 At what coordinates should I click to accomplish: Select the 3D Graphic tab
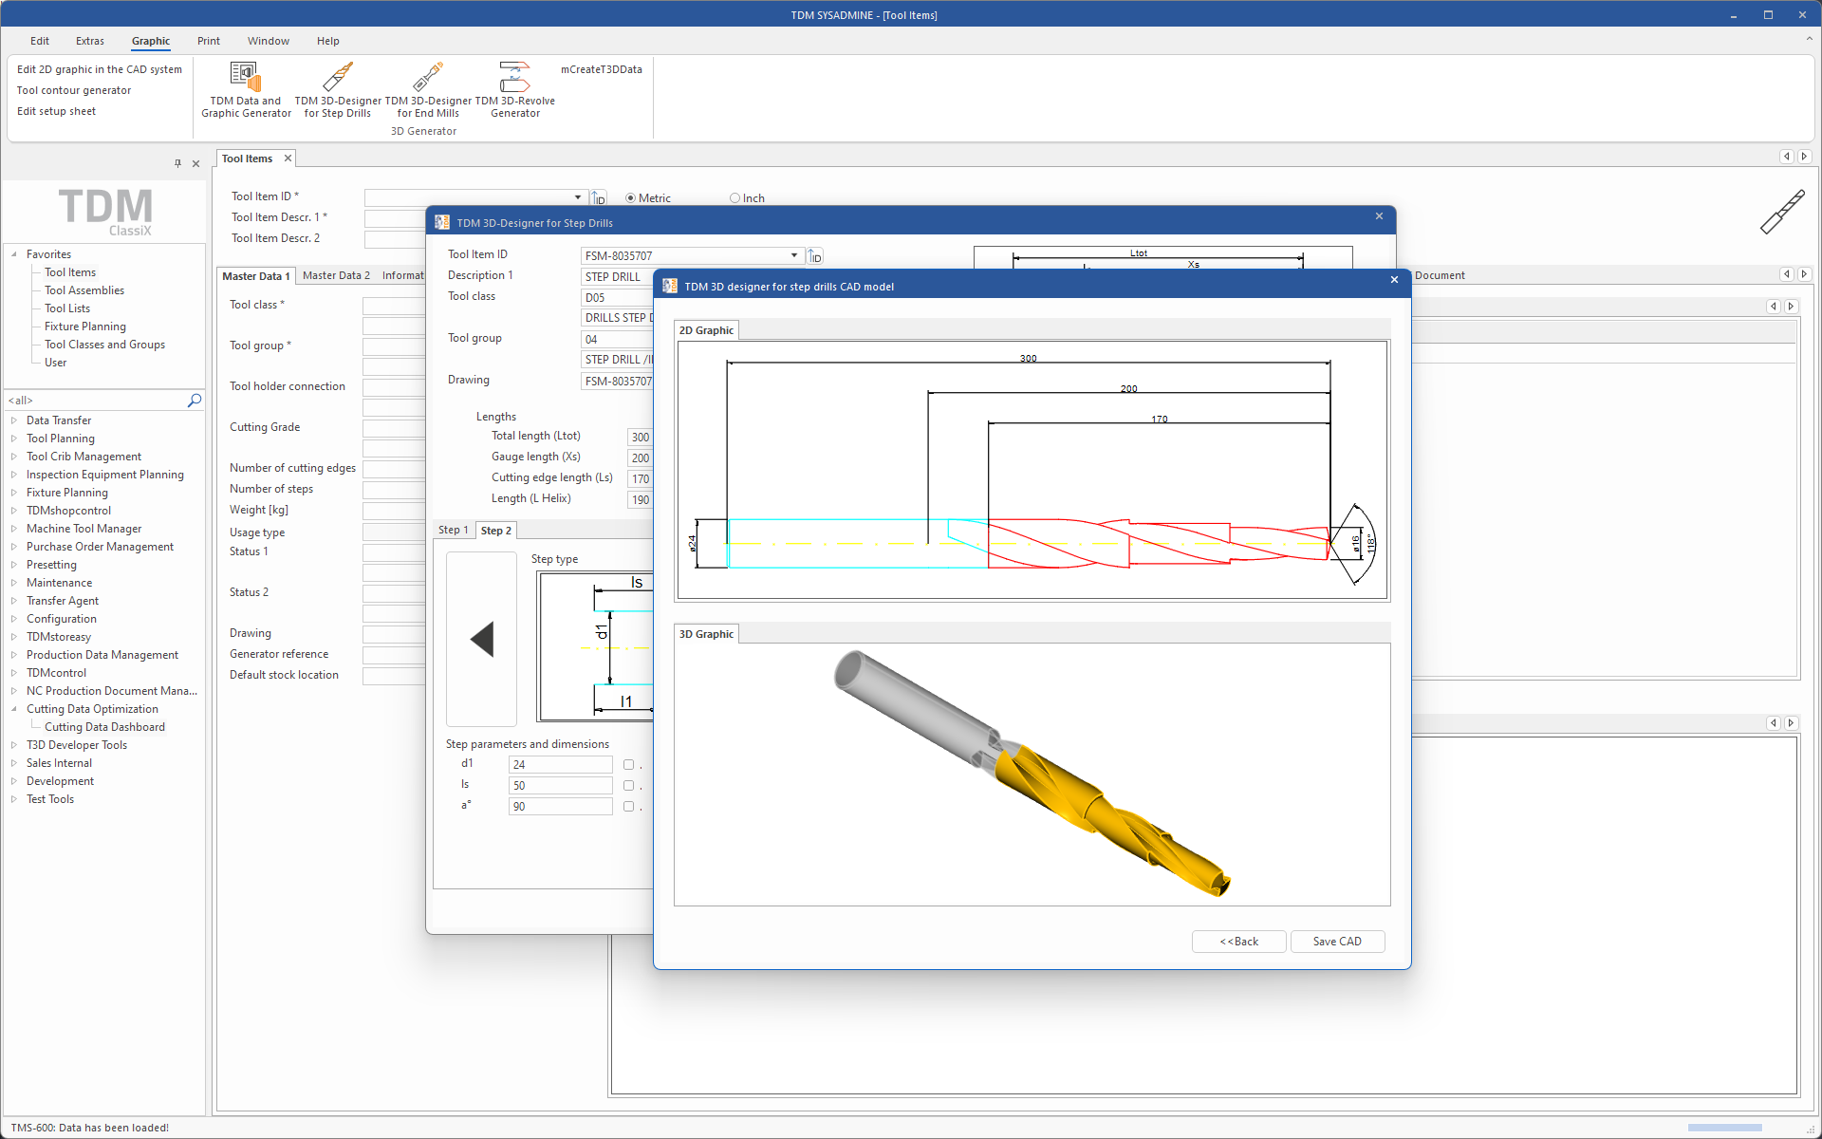click(x=706, y=634)
